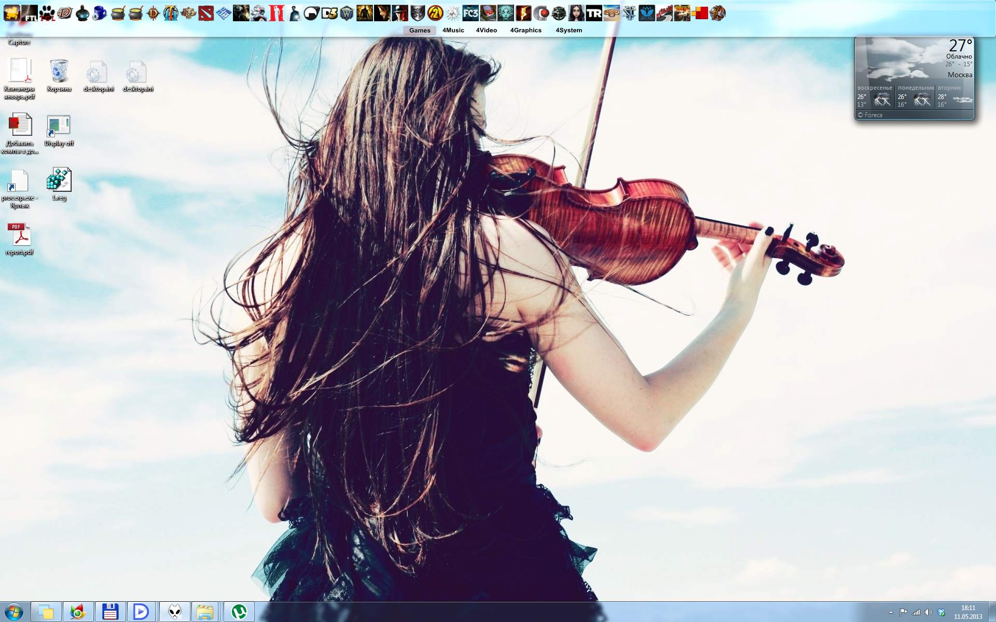Open the Dota 2 dock icon
Image resolution: width=996 pixels, height=622 pixels.
point(206,13)
